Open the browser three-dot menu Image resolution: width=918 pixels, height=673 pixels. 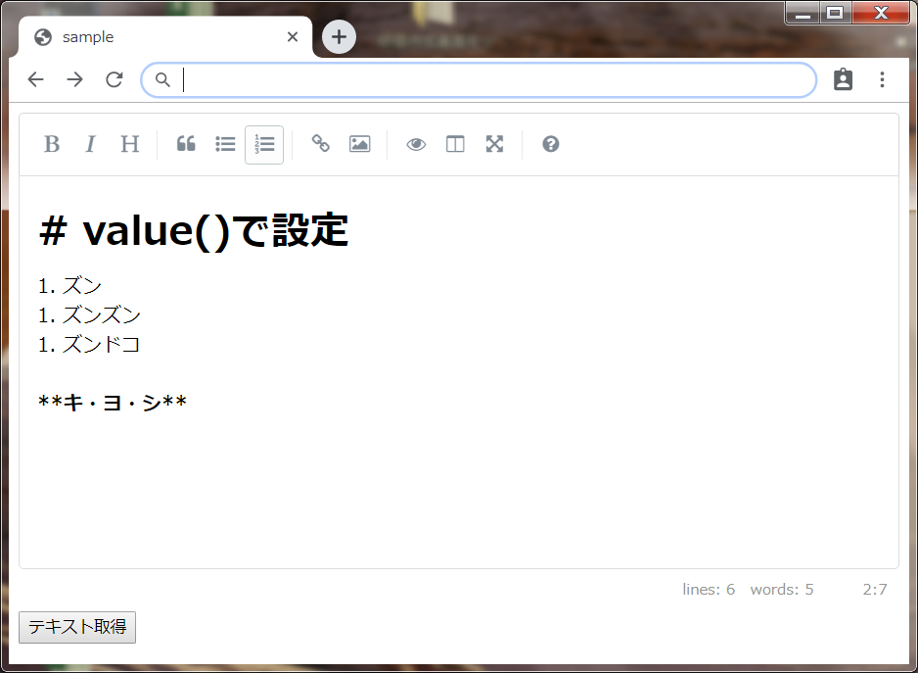(883, 79)
